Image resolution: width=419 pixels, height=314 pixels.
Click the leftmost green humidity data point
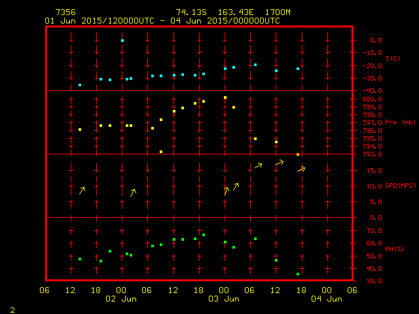80,259
